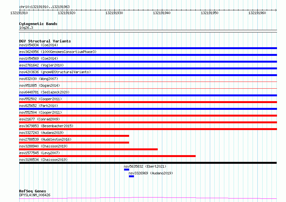
Task: Select the red bar under esv1577545
Action: coord(107,156)
